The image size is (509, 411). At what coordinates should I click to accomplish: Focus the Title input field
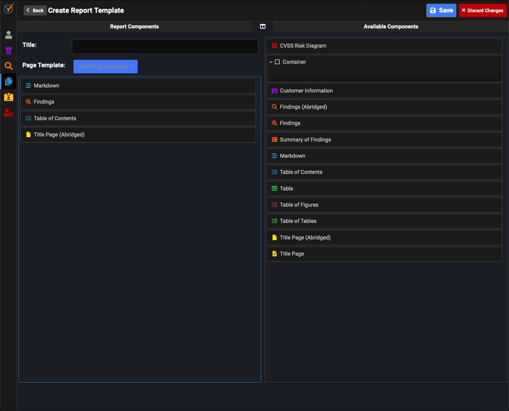click(x=165, y=47)
